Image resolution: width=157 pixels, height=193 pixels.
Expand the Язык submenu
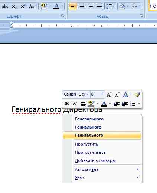click(102, 177)
